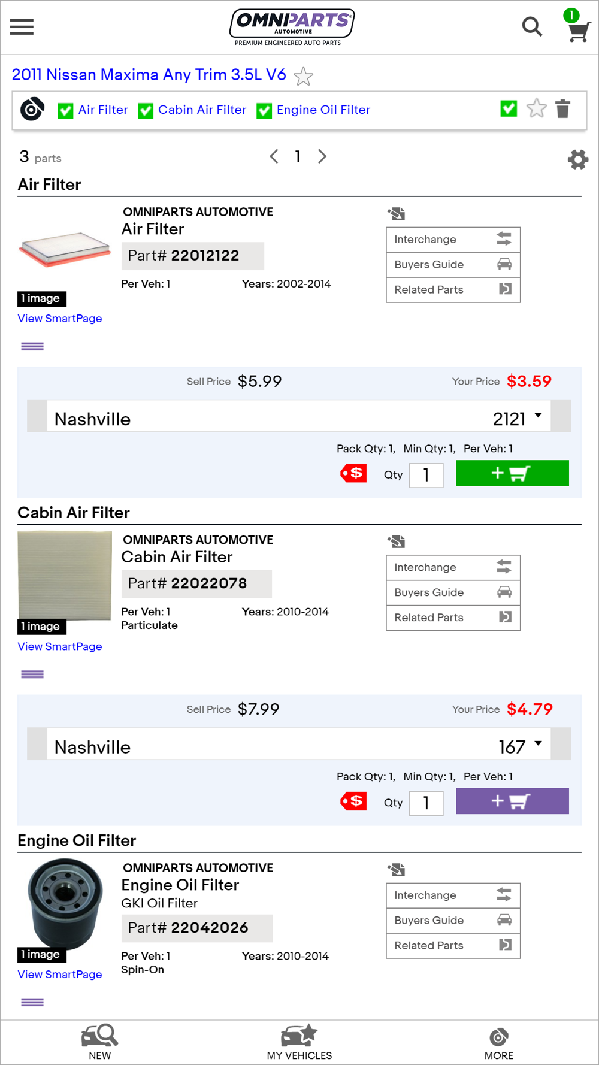Favorite the 2011 Nissan Maxima vehicle star
Image resolution: width=599 pixels, height=1065 pixels.
pyautogui.click(x=304, y=76)
